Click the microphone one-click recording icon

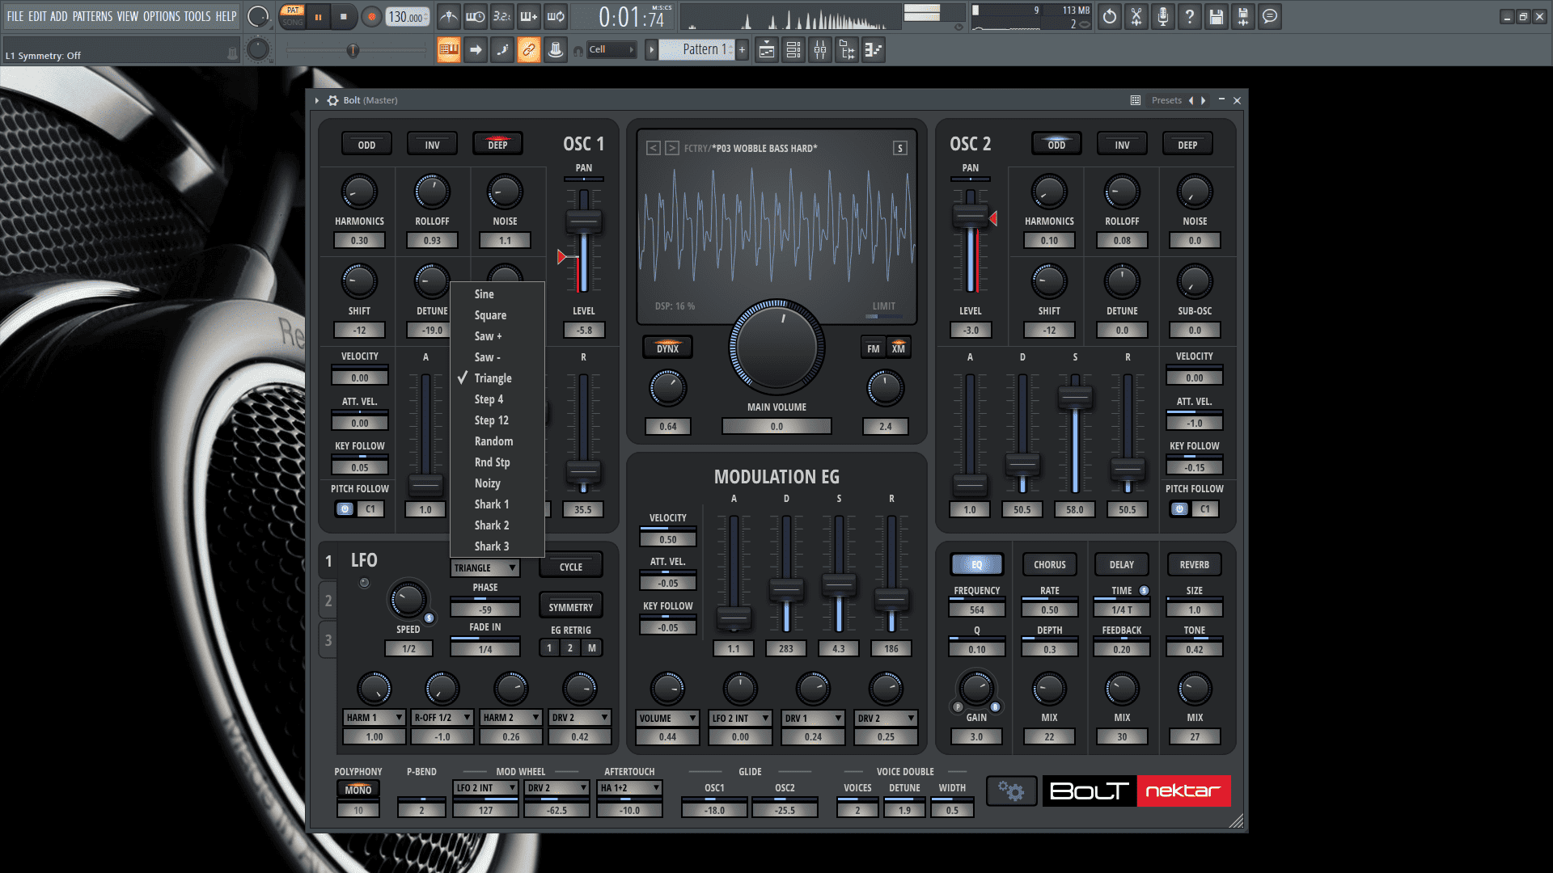coord(1163,16)
